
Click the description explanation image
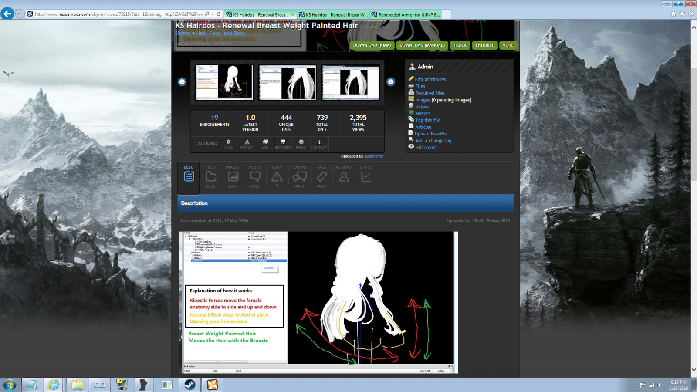click(x=320, y=302)
